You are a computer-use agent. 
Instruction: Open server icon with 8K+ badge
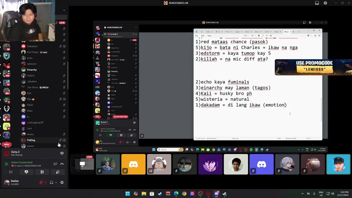click(x=7, y=91)
